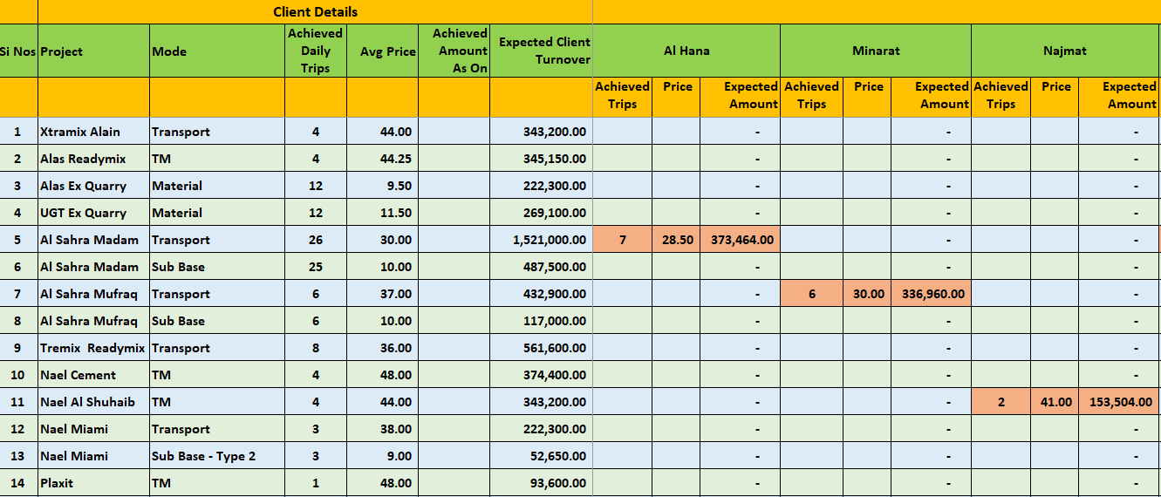Click the Plaxit project cell
The width and height of the screenshot is (1161, 497).
coord(93,483)
